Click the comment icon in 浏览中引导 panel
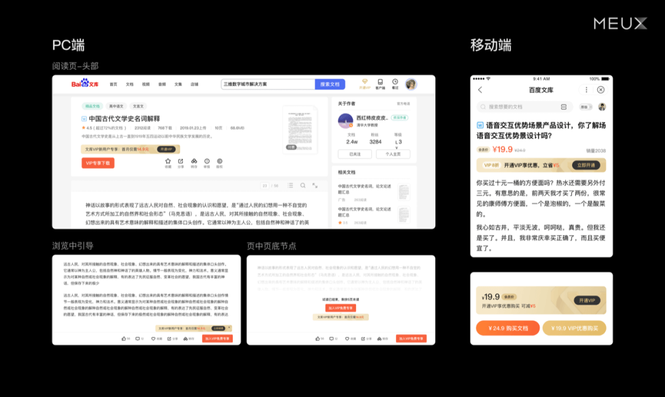665x397 pixels. coord(137,339)
